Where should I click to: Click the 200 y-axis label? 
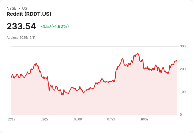[x=183, y=69]
